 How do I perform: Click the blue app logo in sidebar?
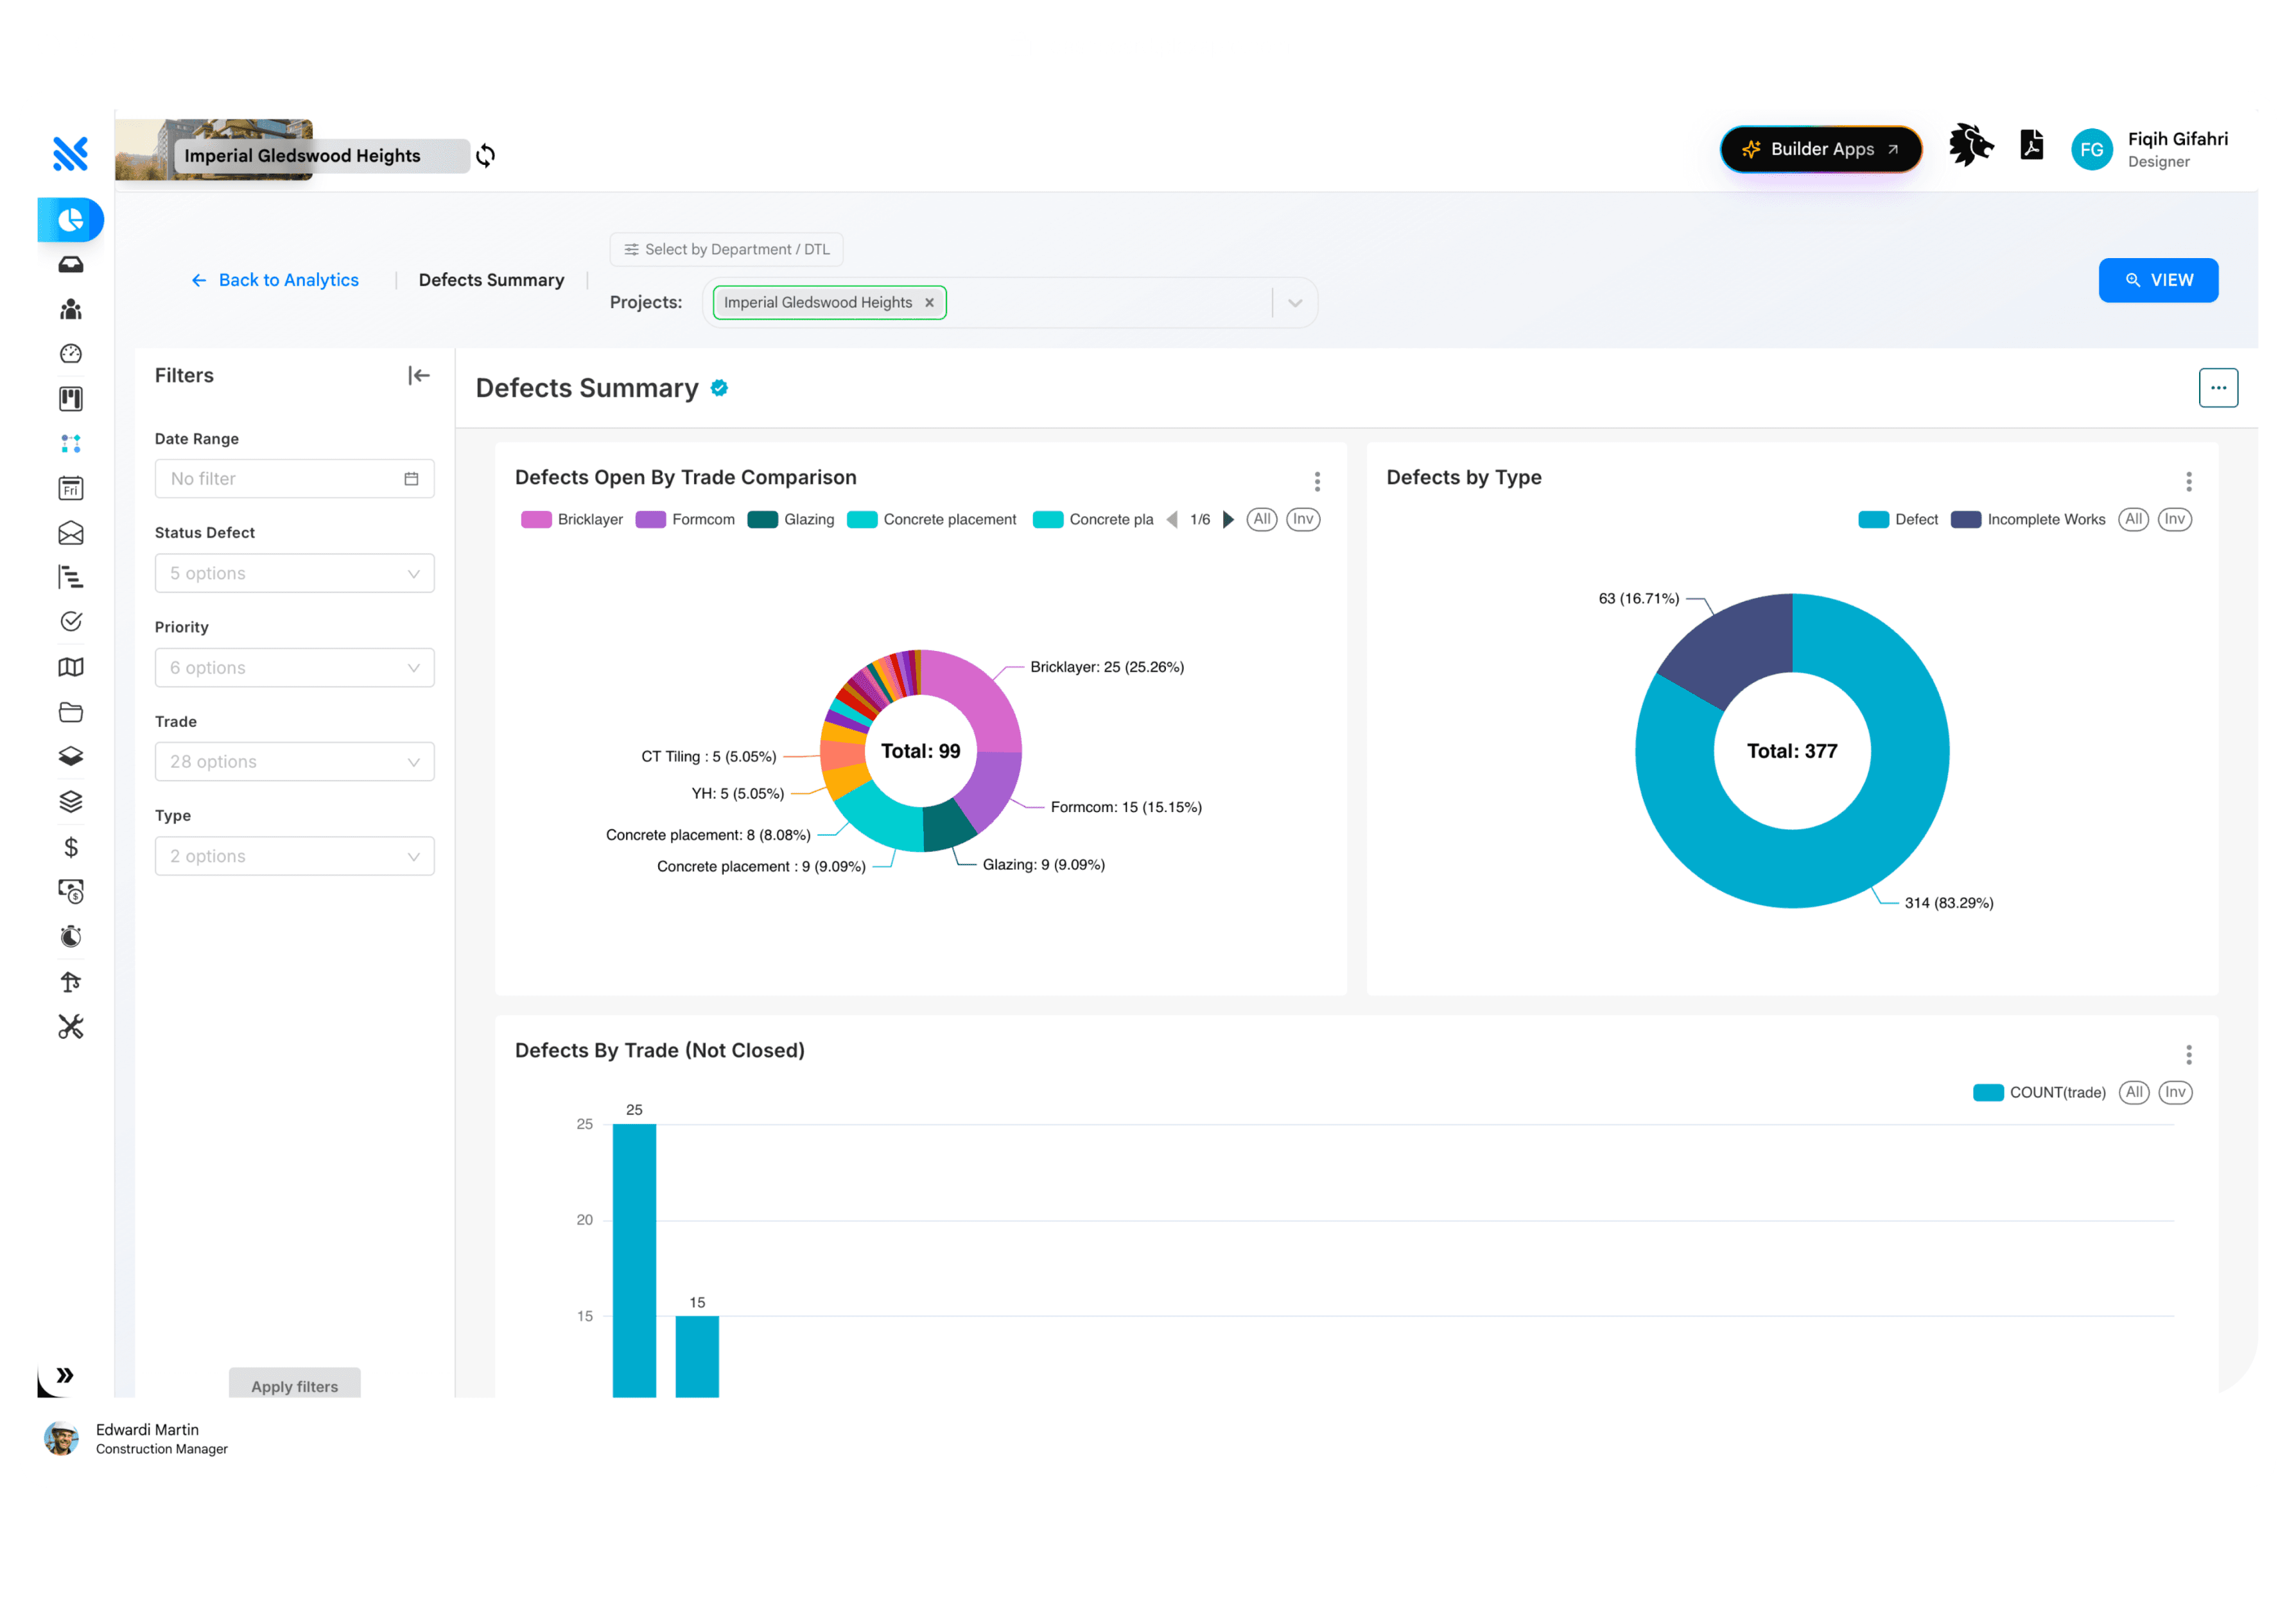pos(70,153)
